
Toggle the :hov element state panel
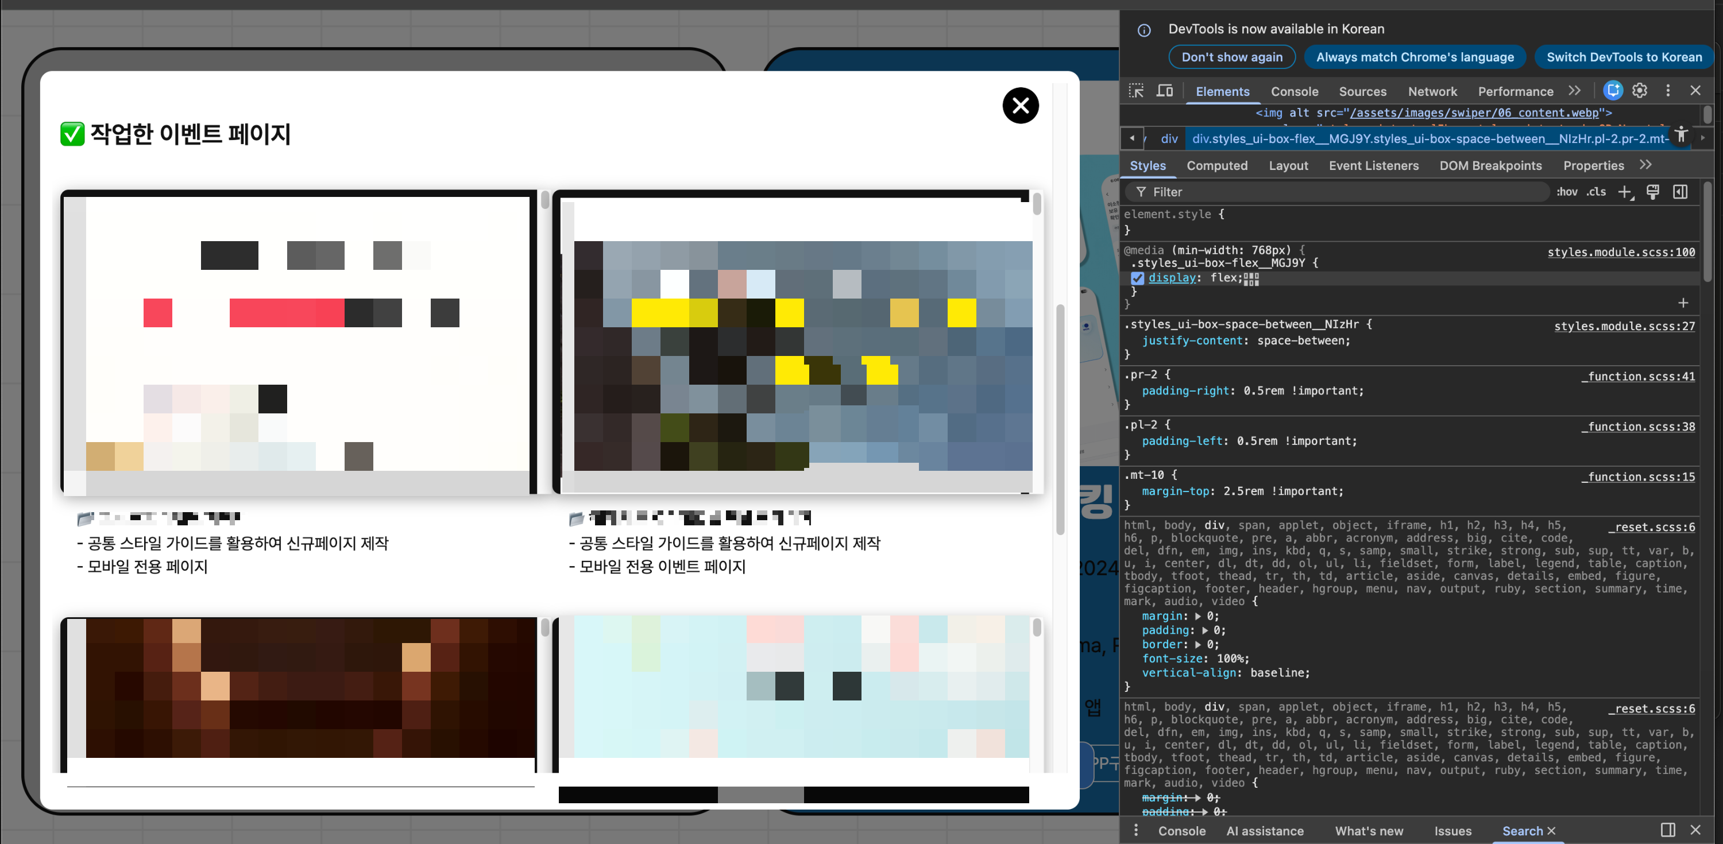[x=1566, y=192]
